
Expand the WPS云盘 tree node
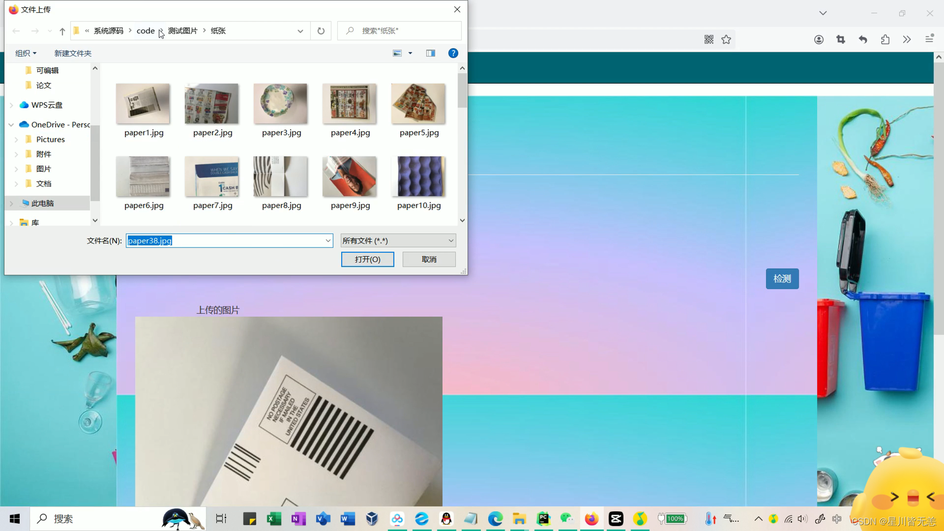11,105
